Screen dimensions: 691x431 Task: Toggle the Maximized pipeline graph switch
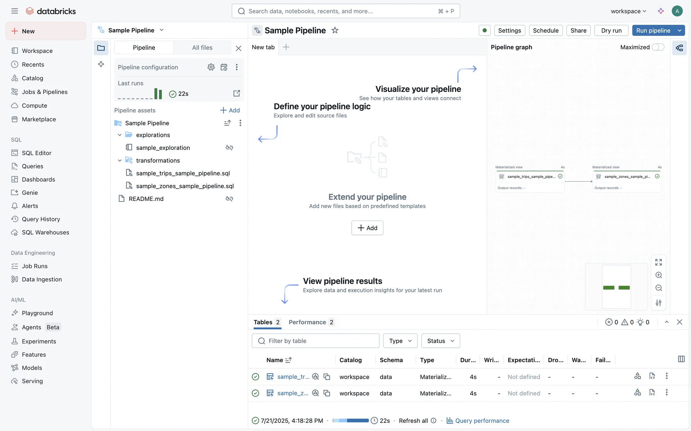point(658,47)
